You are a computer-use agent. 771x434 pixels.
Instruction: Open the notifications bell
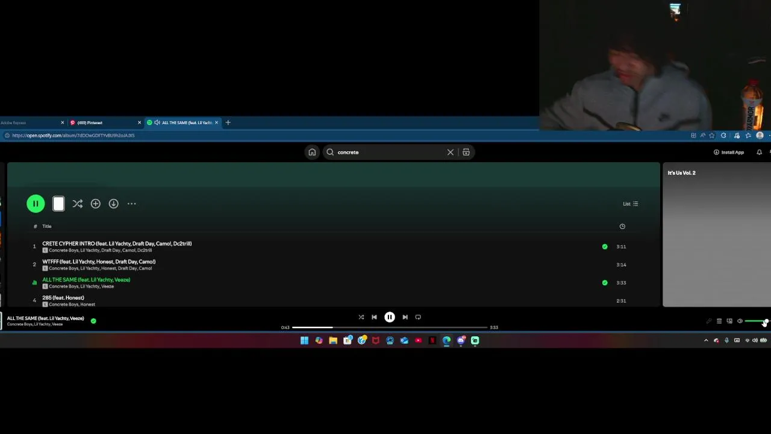[x=759, y=153]
